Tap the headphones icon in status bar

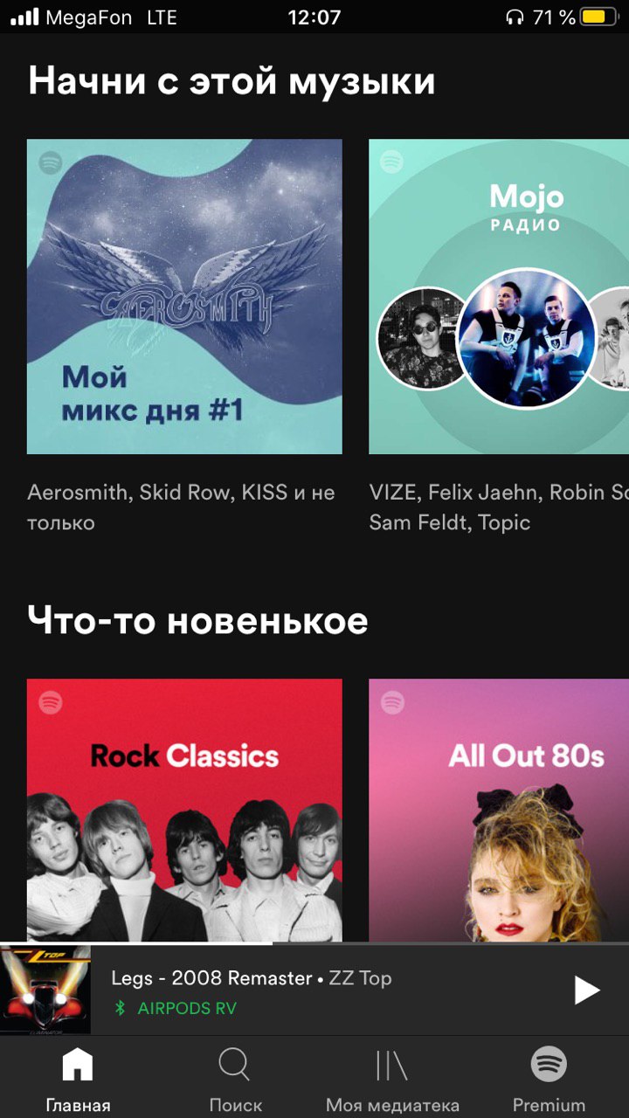515,17
